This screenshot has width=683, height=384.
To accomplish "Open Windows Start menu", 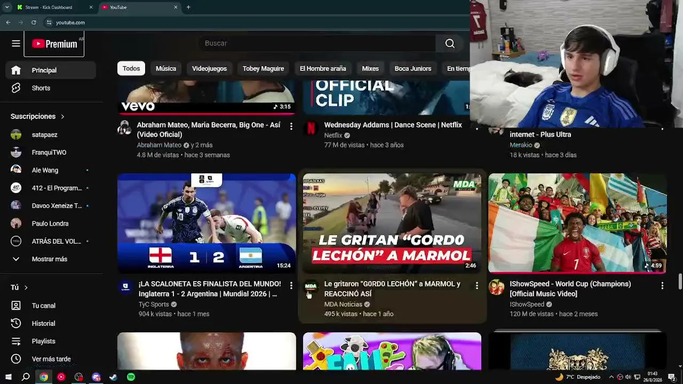I will point(8,377).
